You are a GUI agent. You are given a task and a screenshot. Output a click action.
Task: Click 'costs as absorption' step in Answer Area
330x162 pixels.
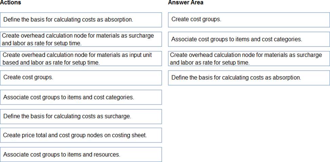click(249, 78)
